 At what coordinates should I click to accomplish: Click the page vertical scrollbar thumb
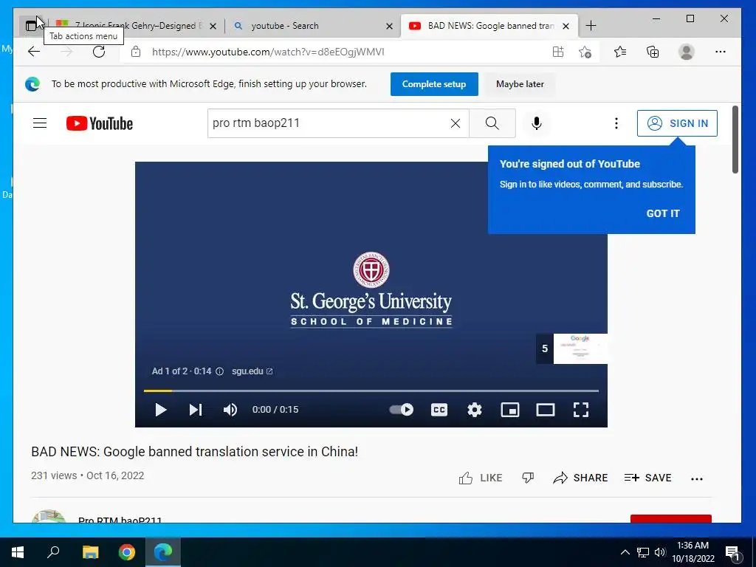pos(735,140)
